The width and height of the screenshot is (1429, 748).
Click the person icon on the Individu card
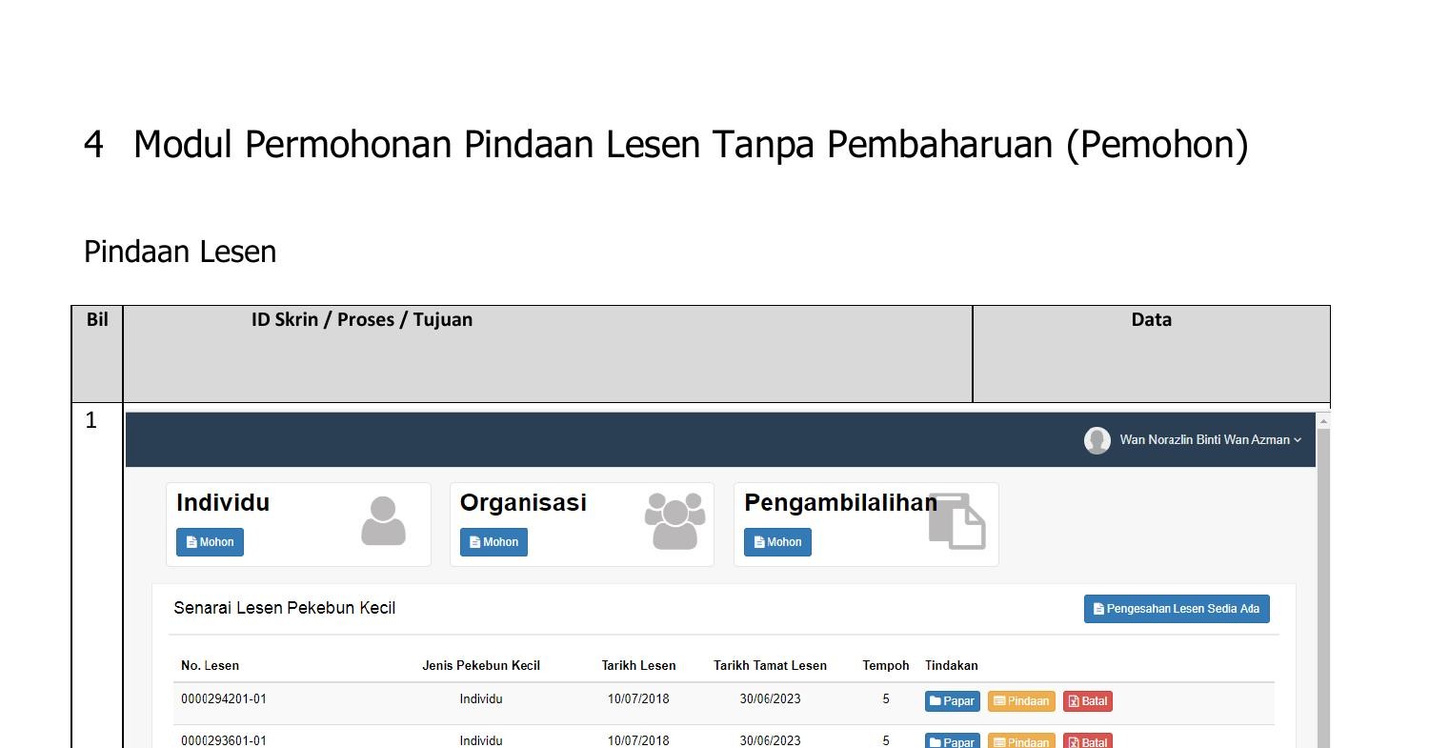coord(384,520)
